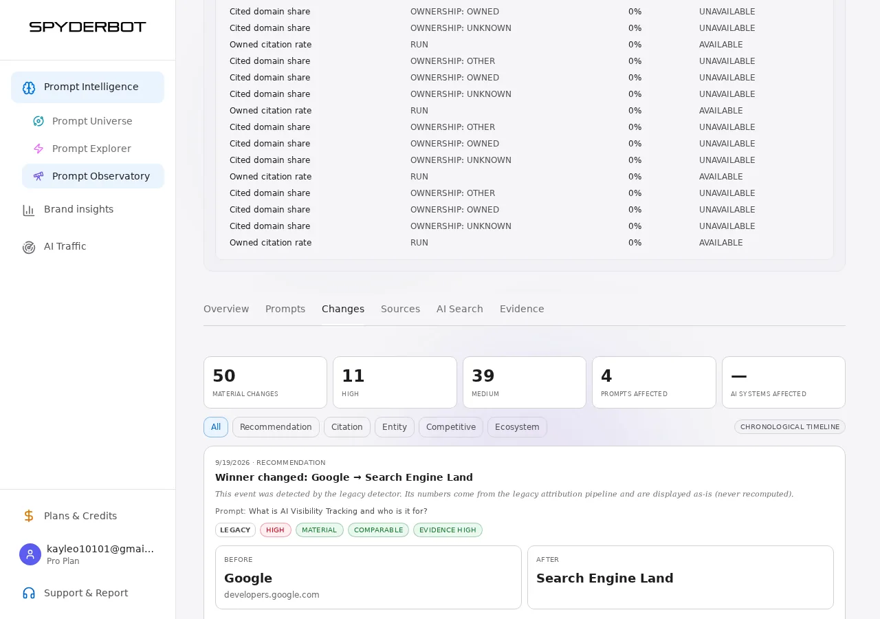Click the Medium changes count card
Image resolution: width=880 pixels, height=619 pixels.
coord(525,382)
